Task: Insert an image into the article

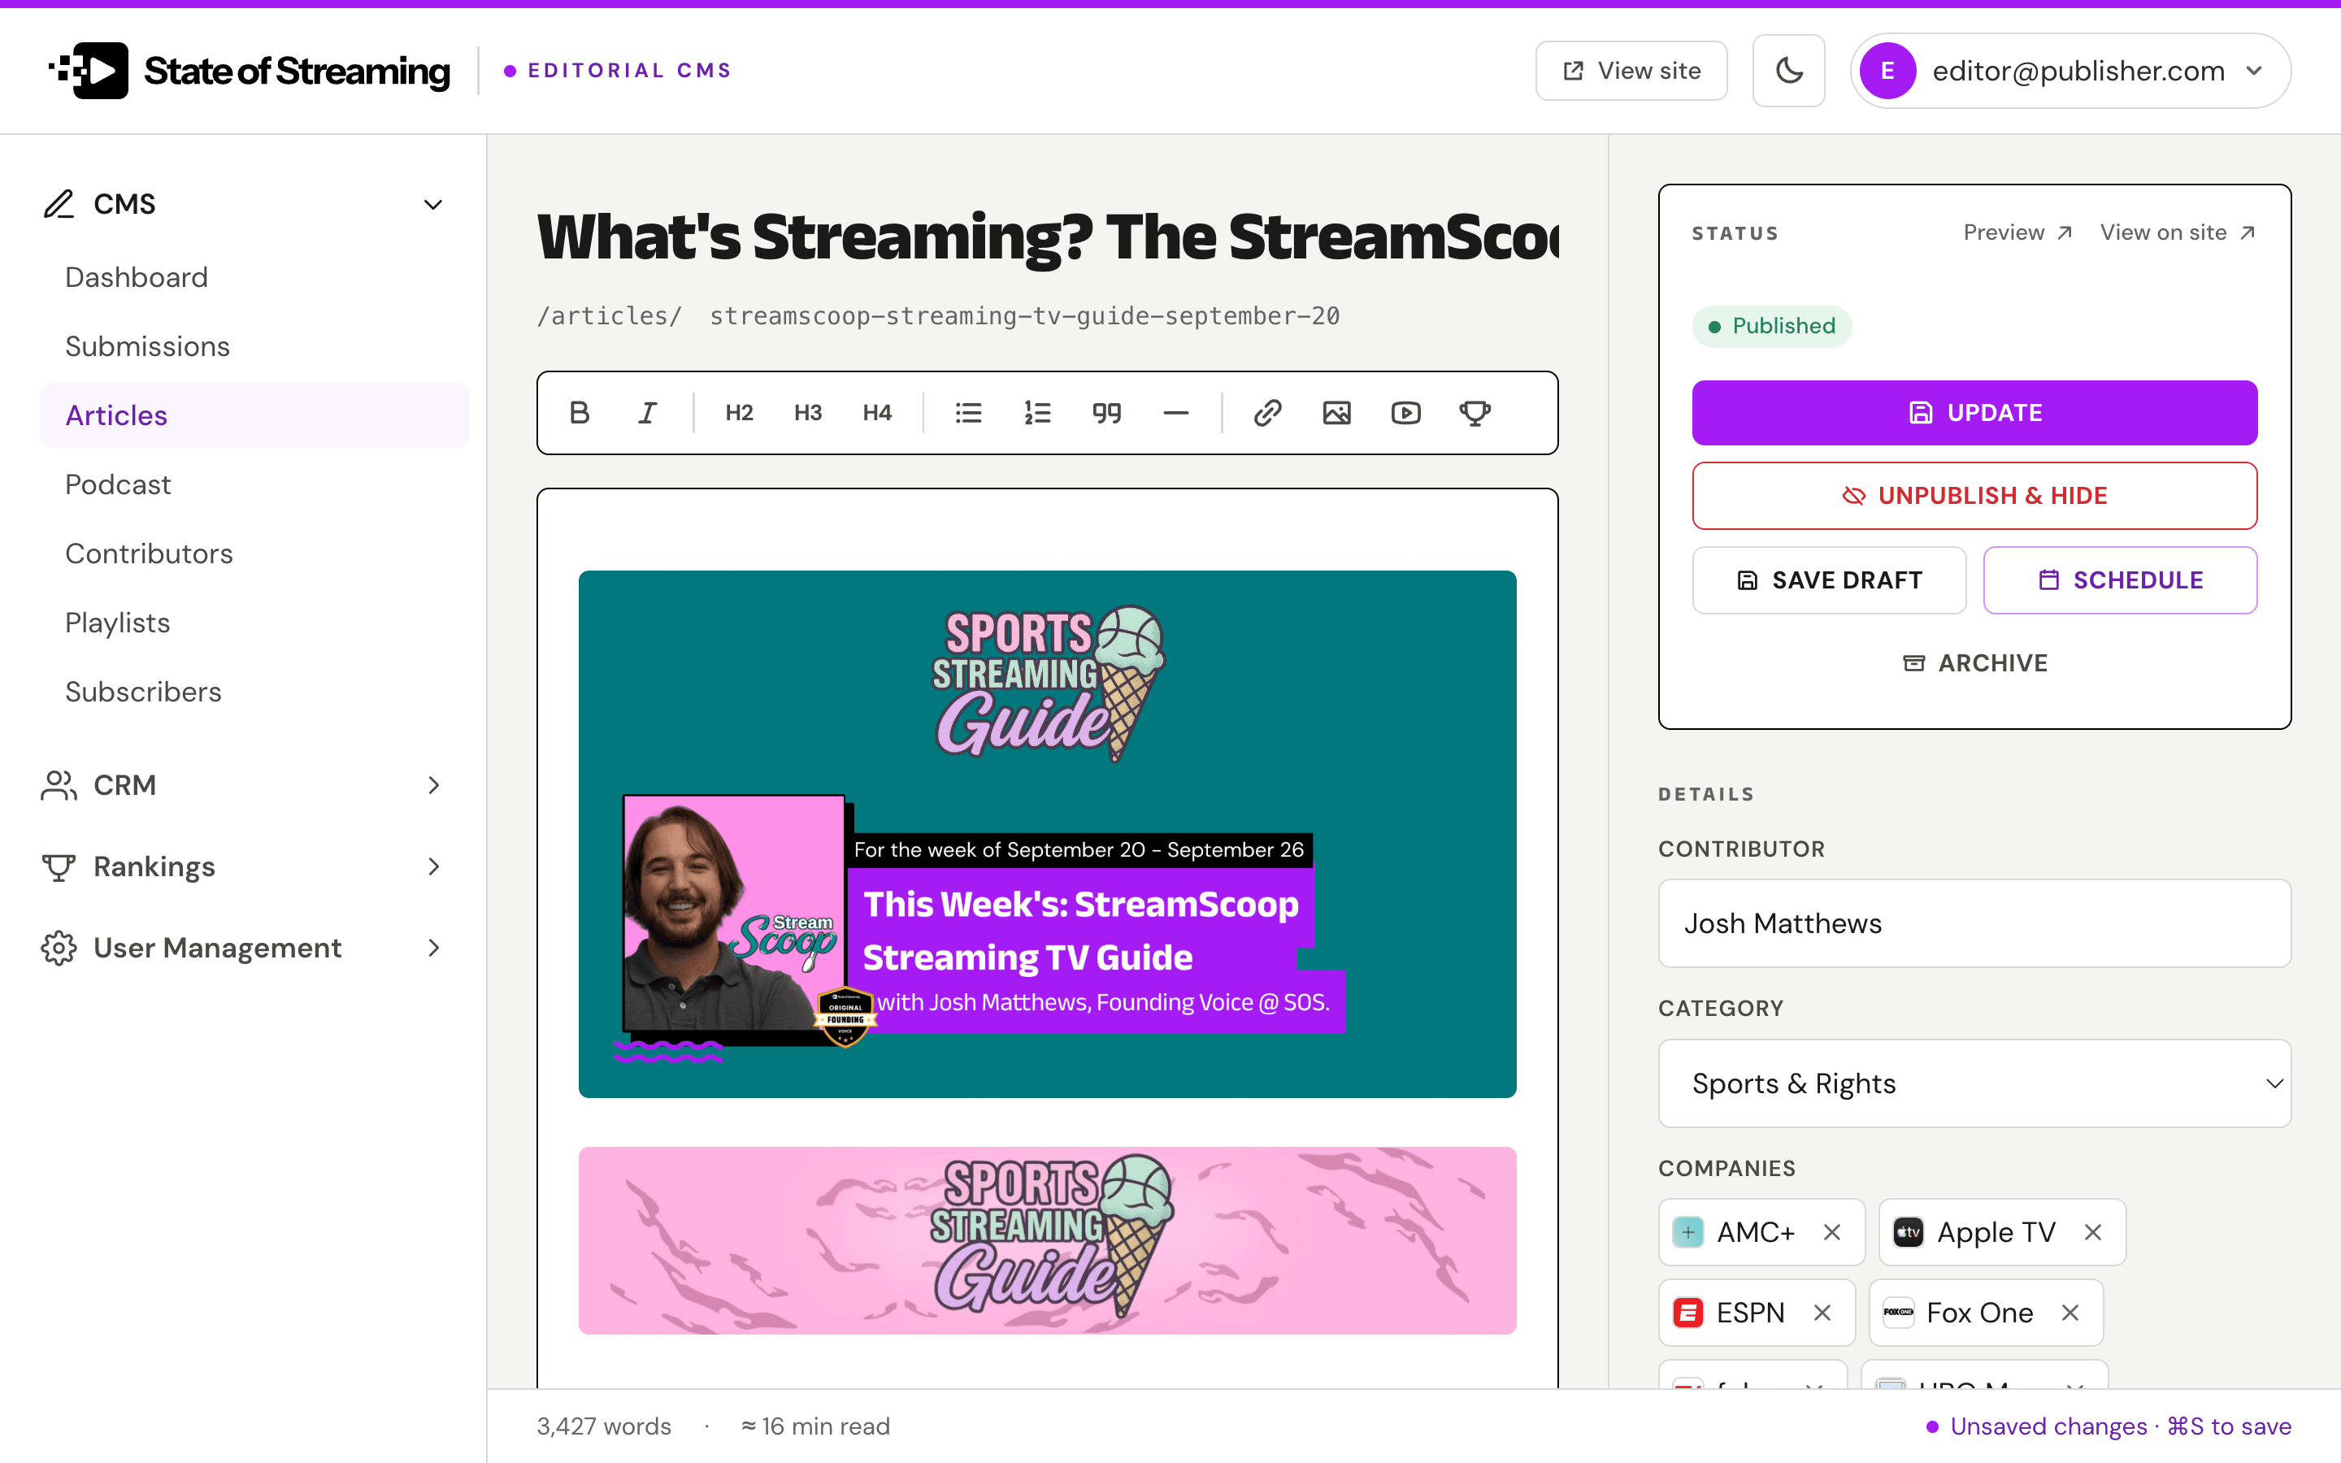Action: pyautogui.click(x=1337, y=413)
